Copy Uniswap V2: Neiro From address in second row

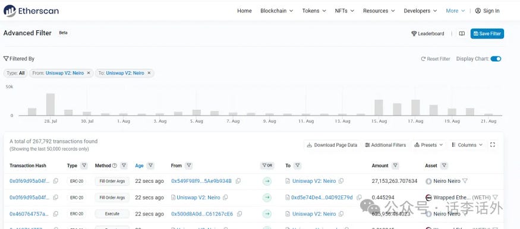[x=225, y=197]
